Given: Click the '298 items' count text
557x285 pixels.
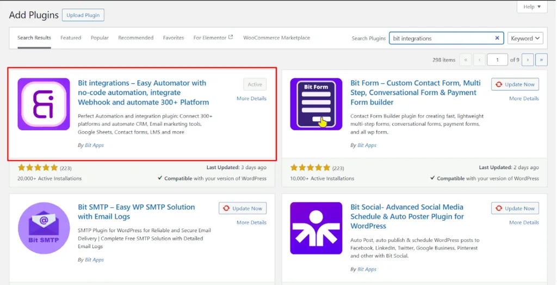Looking at the screenshot, I should point(444,60).
